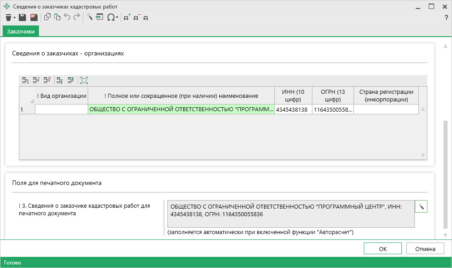This screenshot has width=452, height=268.
Task: Open the trash/clear dropdown arrow
Action: click(15, 18)
